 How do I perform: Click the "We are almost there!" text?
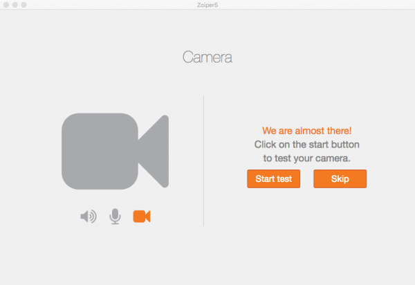coord(306,131)
